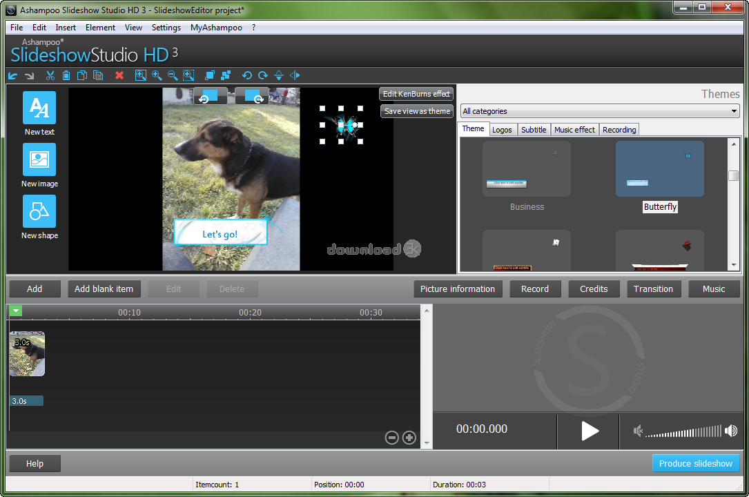Viewport: 749px width, 497px height.
Task: Click the undo arrow icon
Action: [x=13, y=75]
